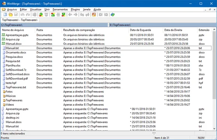Open the Visualizar menu
This screenshot has width=217, height=140.
pyautogui.click(x=36, y=9)
